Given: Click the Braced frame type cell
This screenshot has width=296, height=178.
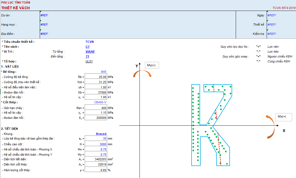Looking at the screenshot, I should (101, 134).
